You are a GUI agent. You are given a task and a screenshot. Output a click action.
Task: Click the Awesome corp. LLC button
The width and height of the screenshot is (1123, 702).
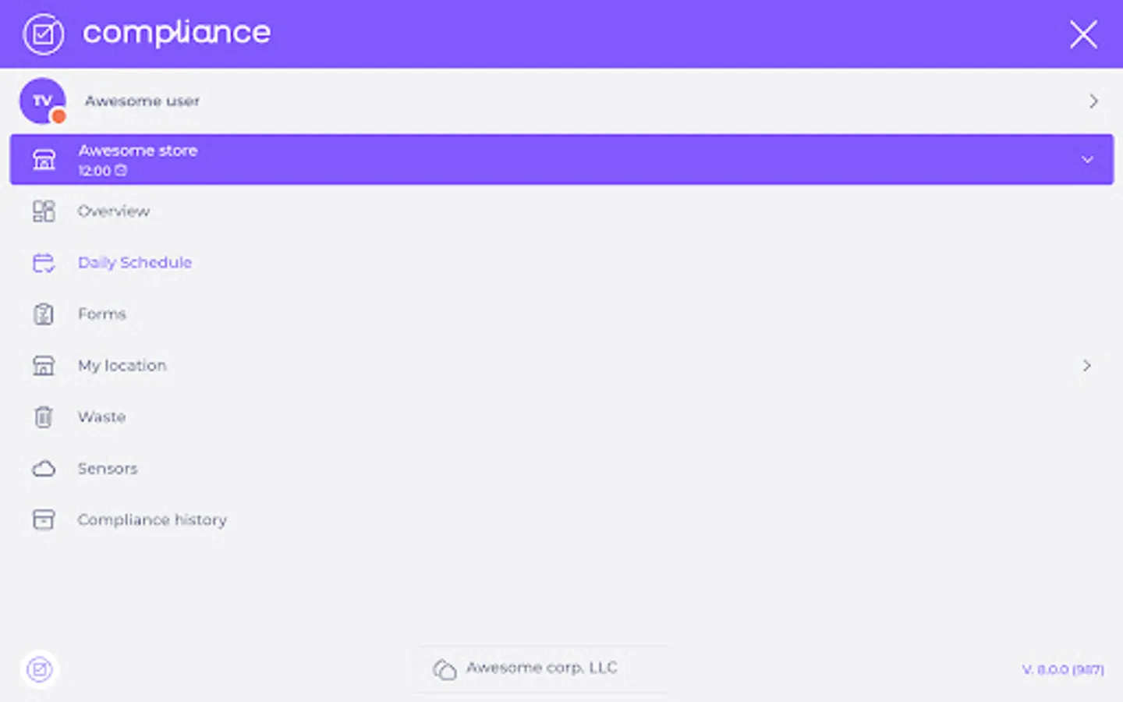(x=541, y=668)
